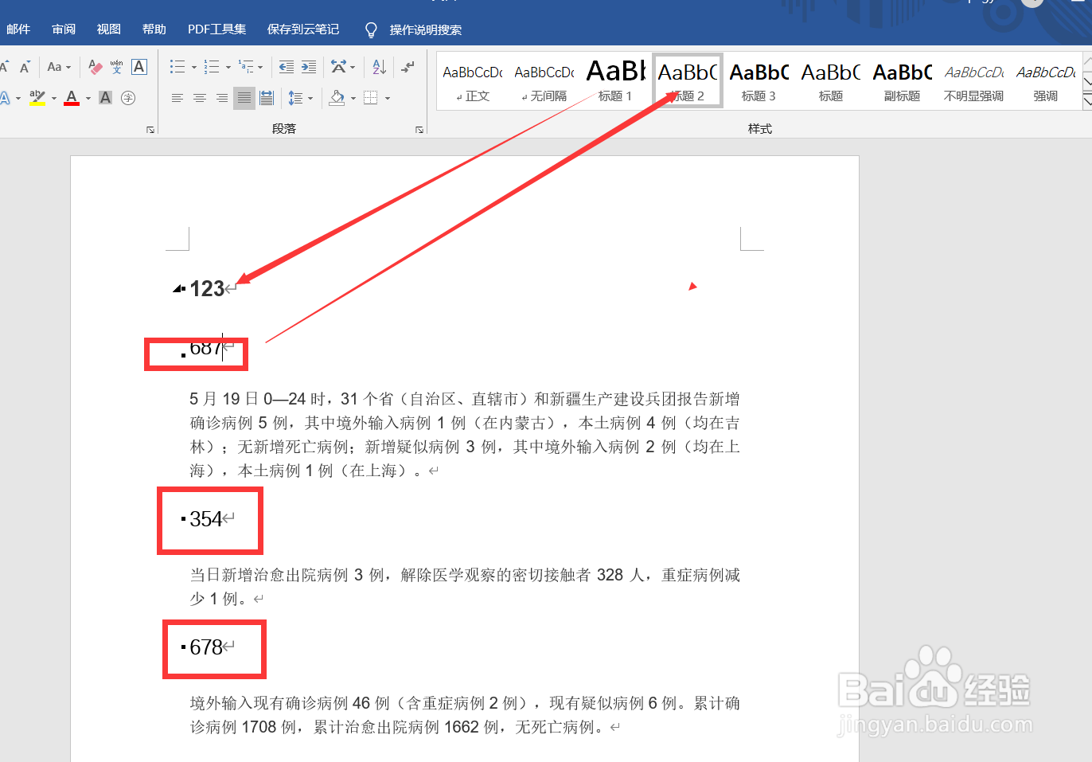The image size is (1092, 762).
Task: Expand the bullet library dropdown arrow
Action: click(x=194, y=68)
